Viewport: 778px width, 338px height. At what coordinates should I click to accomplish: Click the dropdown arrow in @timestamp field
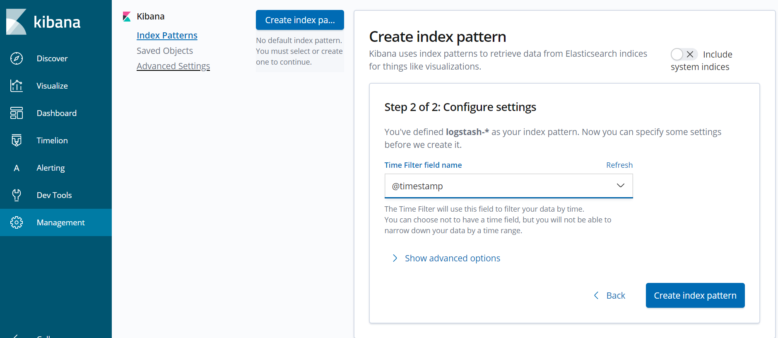[x=620, y=186]
